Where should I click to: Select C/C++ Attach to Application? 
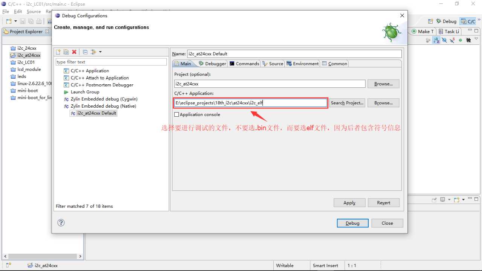pos(96,78)
